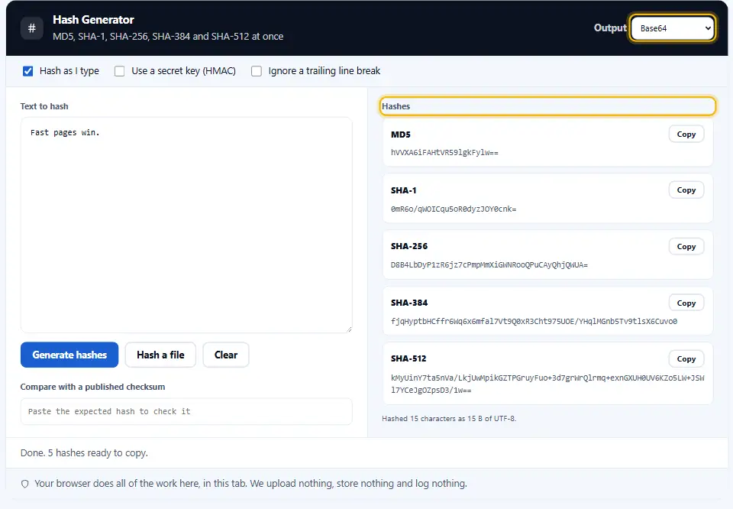Focus the Text to hash textarea
This screenshot has height=509, width=733.
(x=186, y=225)
